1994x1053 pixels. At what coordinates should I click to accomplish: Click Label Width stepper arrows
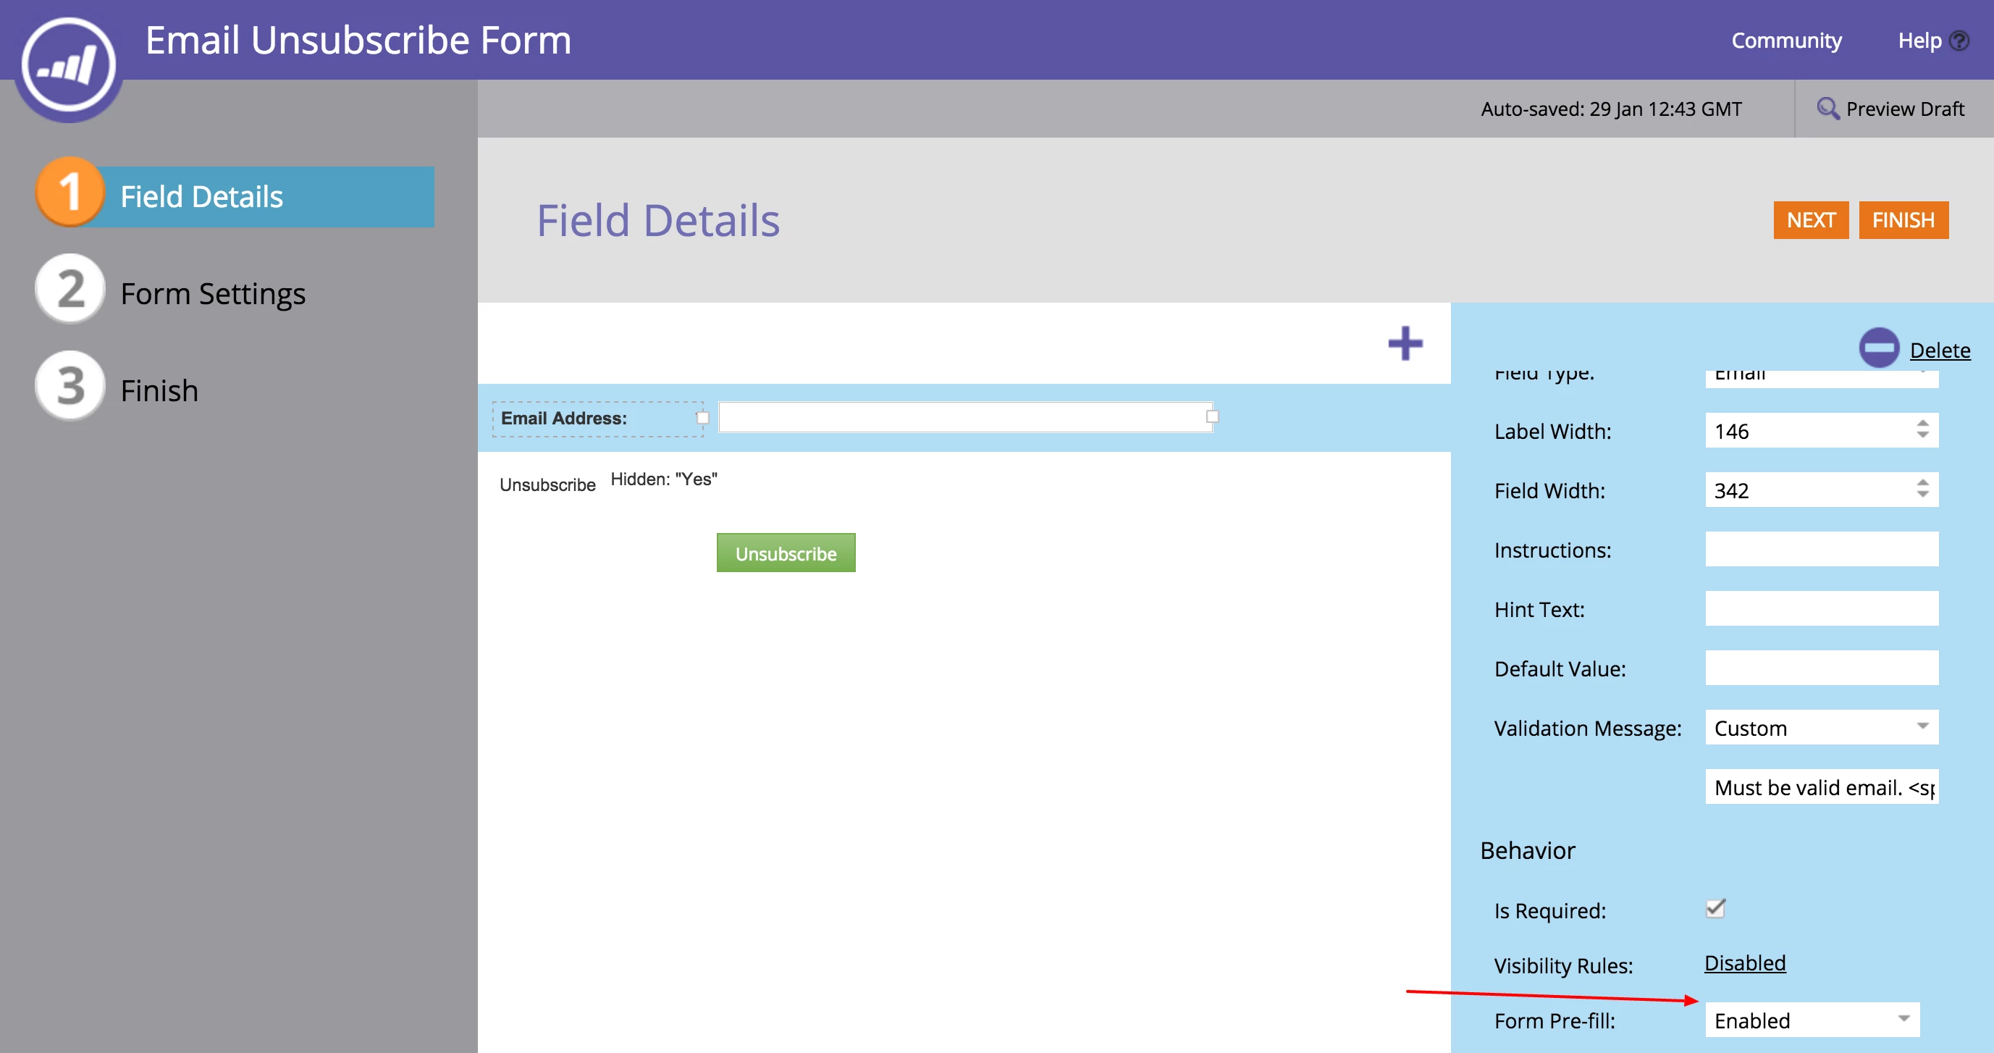tap(1922, 429)
